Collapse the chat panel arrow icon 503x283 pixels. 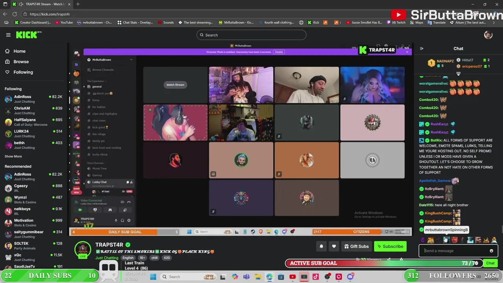click(x=422, y=49)
